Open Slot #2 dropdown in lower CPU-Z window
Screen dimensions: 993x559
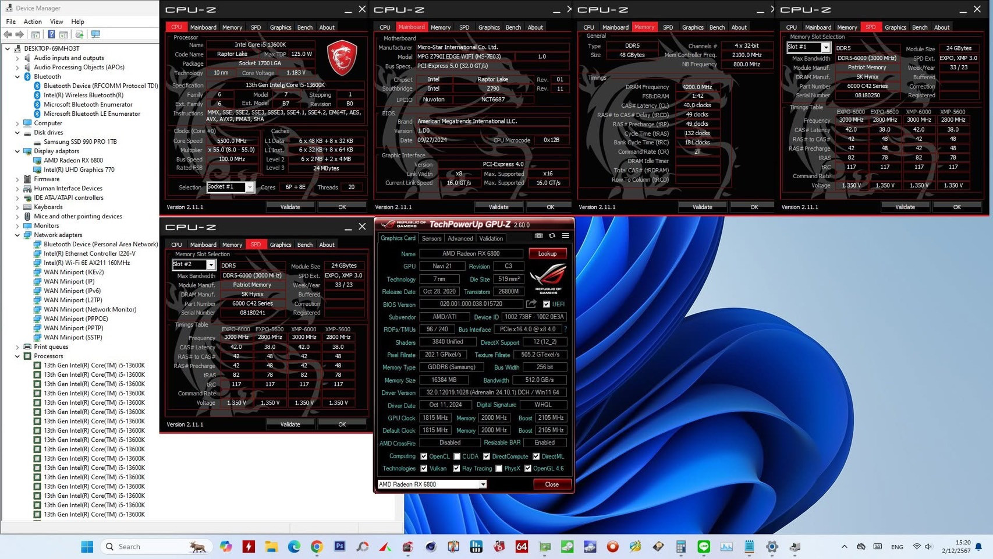pyautogui.click(x=211, y=264)
